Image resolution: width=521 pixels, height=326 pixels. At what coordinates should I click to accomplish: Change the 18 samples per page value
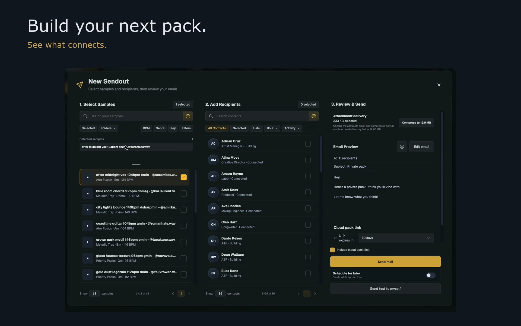(94, 294)
